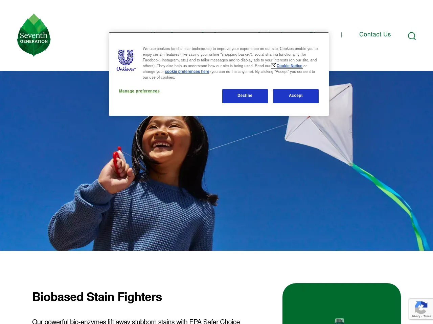The height and width of the screenshot is (324, 433).
Task: Open Manage preferences
Action: click(139, 91)
